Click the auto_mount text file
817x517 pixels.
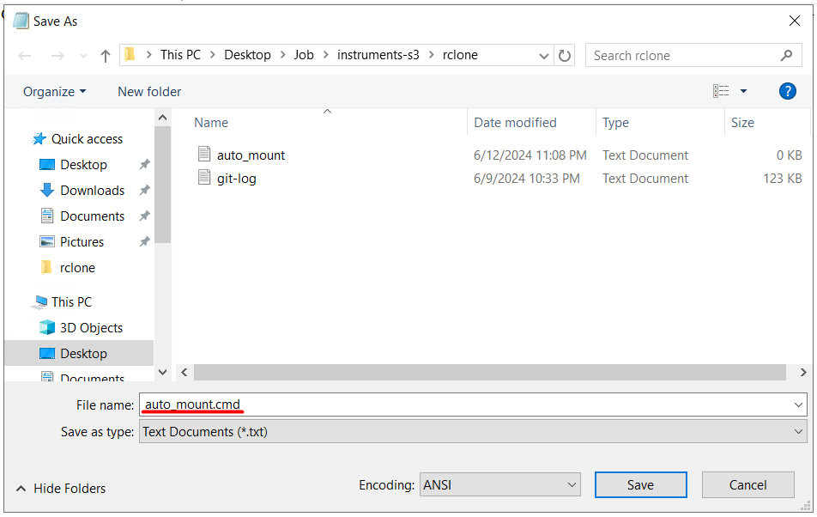(251, 155)
